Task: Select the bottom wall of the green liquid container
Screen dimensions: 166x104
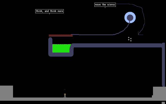Action: click(61, 54)
